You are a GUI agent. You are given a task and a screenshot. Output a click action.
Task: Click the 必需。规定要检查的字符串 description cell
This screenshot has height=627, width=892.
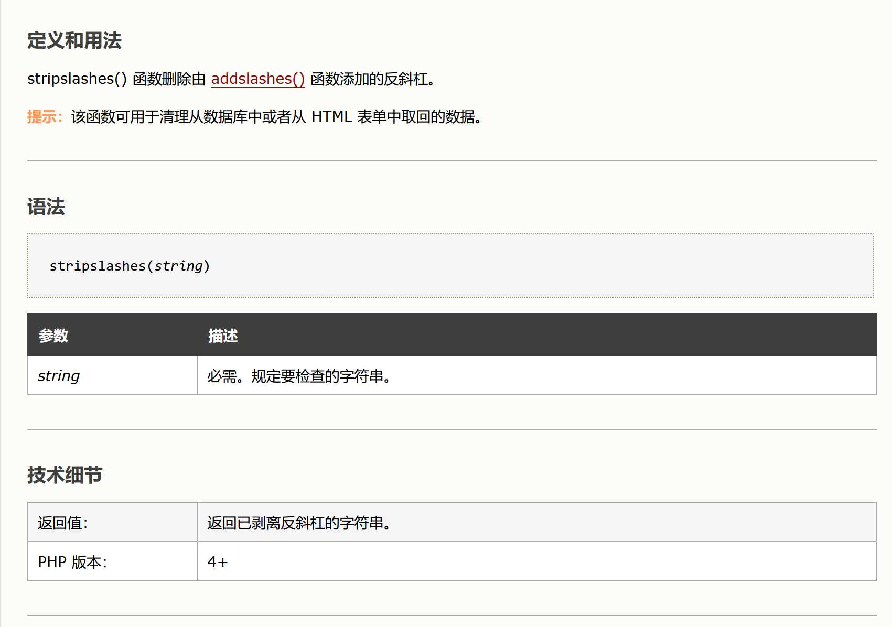pos(537,375)
